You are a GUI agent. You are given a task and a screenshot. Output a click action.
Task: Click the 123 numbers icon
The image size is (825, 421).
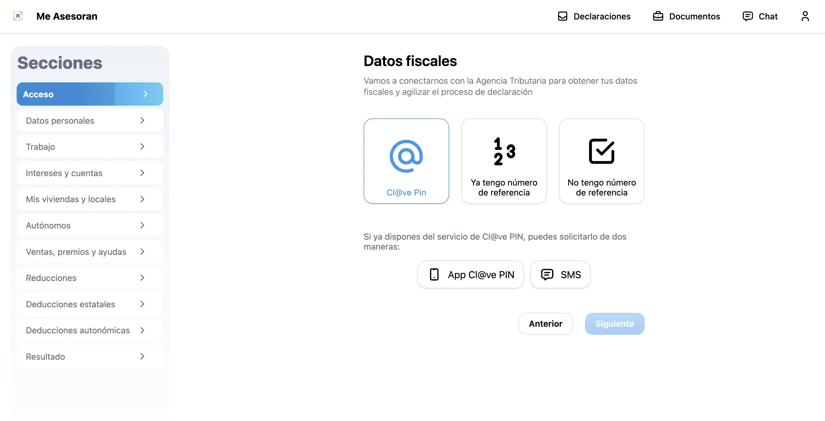(x=504, y=151)
